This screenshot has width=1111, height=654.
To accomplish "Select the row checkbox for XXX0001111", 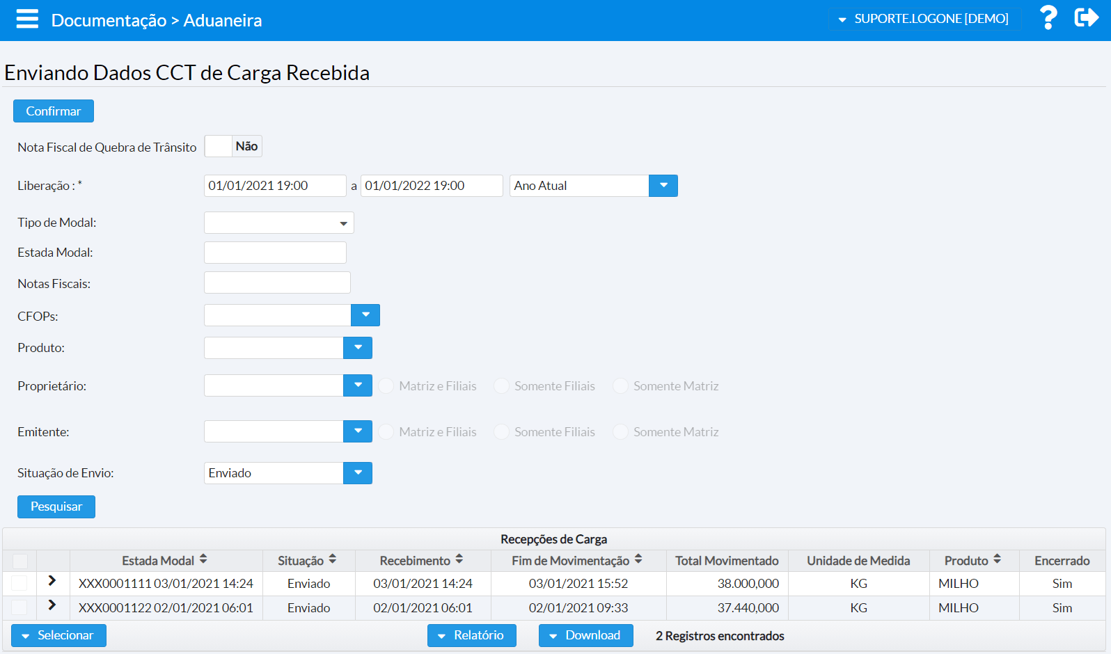I will point(20,584).
